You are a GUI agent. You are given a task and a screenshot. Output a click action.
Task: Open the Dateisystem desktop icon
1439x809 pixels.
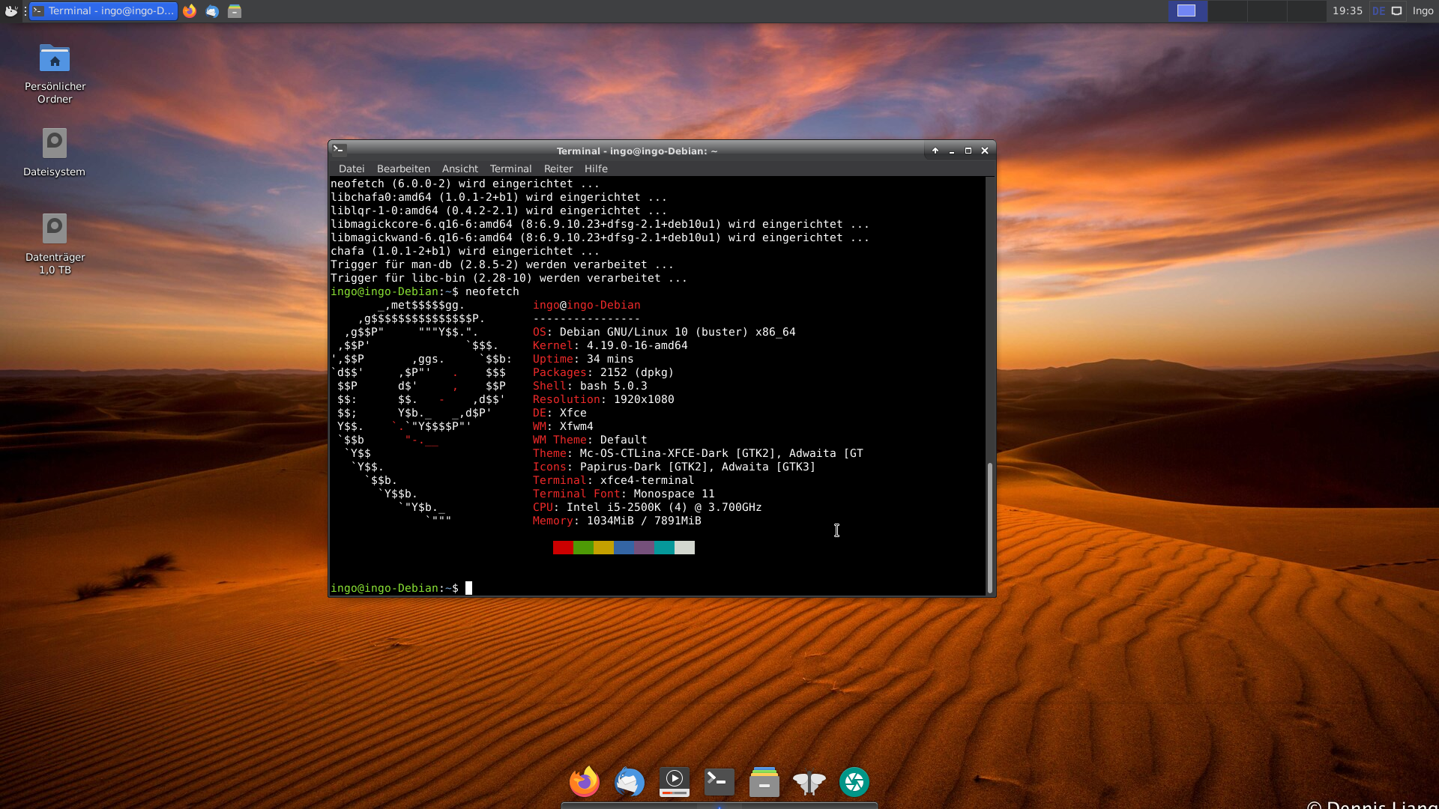(x=55, y=144)
